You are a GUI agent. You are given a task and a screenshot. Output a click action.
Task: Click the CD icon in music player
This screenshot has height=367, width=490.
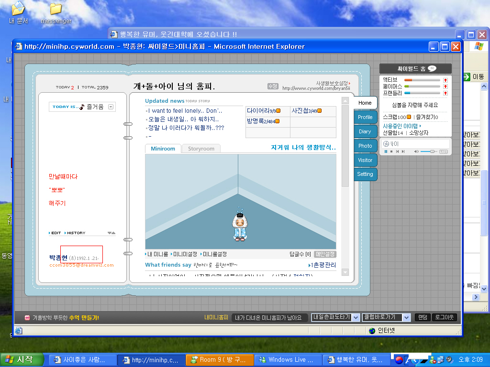pyautogui.click(x=386, y=144)
